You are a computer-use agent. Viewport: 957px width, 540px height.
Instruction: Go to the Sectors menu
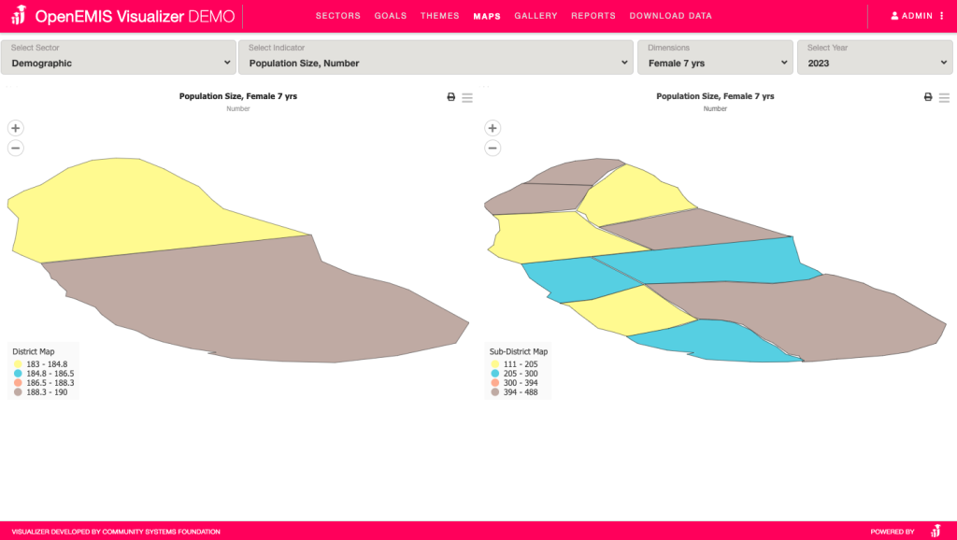click(x=337, y=16)
